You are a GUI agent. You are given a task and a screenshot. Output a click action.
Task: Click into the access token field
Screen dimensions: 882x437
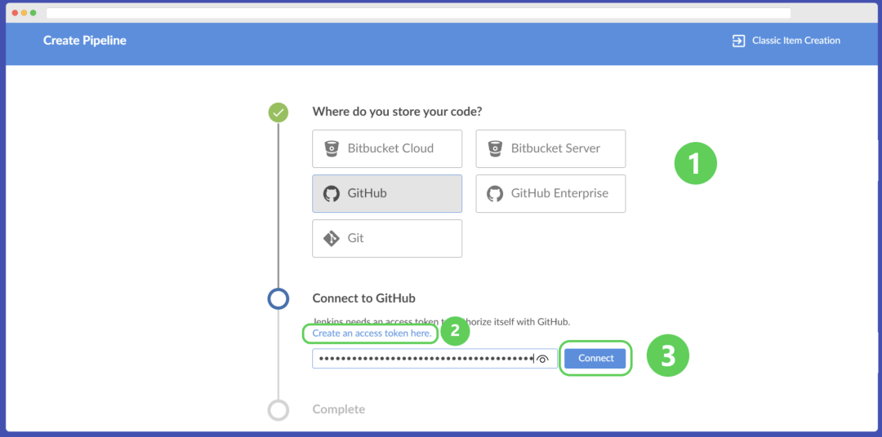pos(422,359)
